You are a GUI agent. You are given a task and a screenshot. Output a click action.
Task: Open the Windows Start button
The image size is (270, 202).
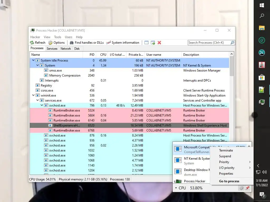tap(262, 5)
